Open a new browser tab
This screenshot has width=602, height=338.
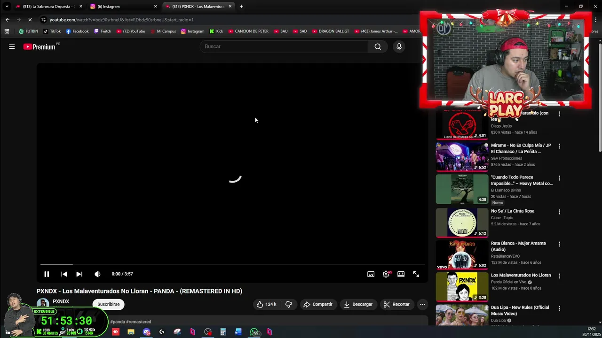point(241,7)
